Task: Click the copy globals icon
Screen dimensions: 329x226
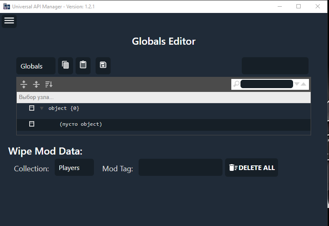Action: (66, 66)
